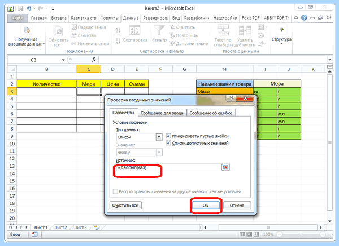
Task: Open the Файл tab
Action: click(x=18, y=18)
